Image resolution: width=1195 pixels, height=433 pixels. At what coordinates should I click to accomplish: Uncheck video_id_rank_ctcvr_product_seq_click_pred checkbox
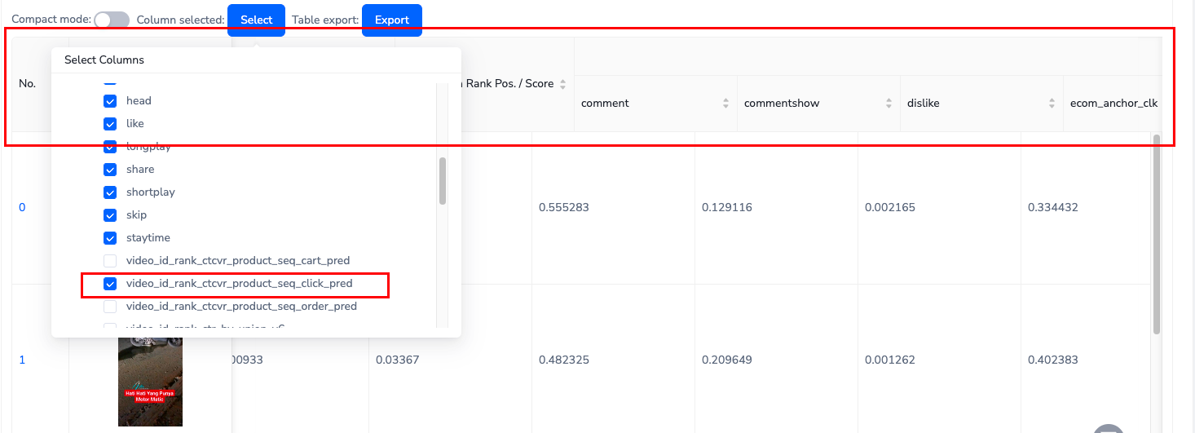coord(110,284)
